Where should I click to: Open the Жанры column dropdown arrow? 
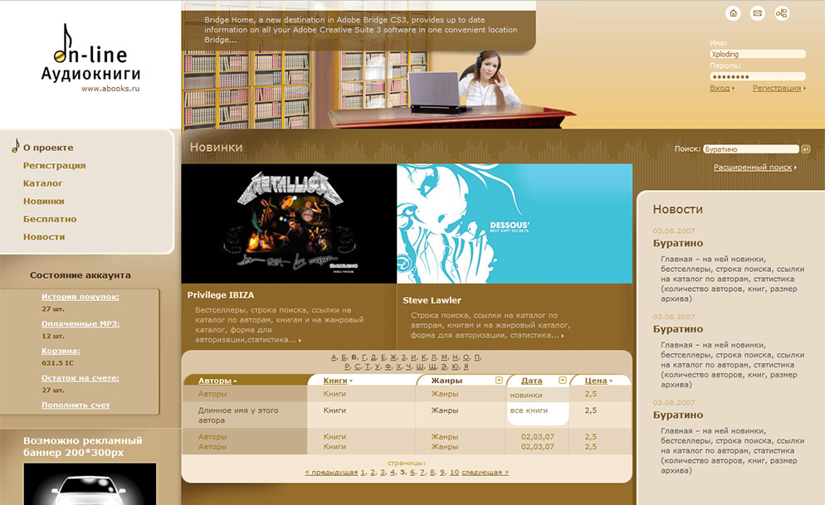pyautogui.click(x=500, y=381)
